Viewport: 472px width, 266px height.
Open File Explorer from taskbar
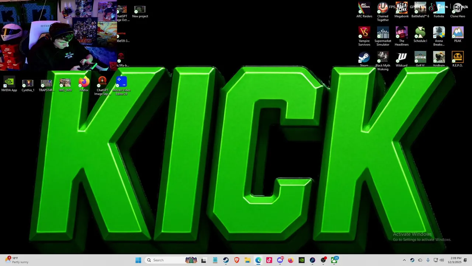(247, 260)
